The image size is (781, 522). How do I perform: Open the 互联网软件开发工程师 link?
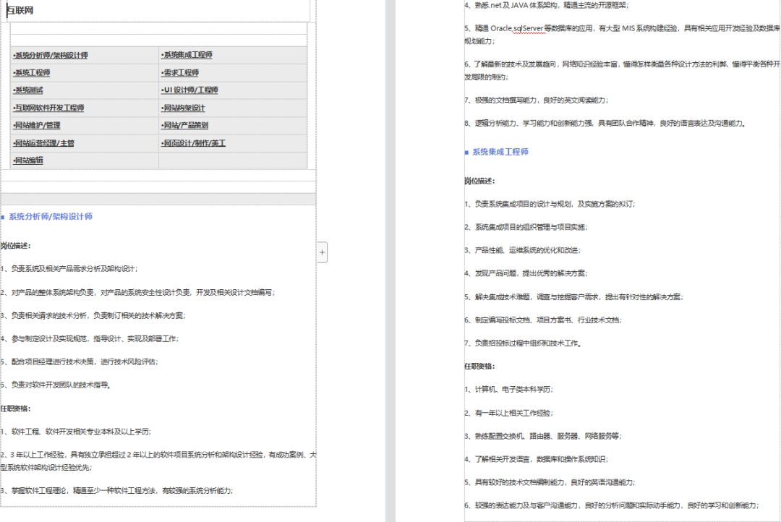pos(48,108)
